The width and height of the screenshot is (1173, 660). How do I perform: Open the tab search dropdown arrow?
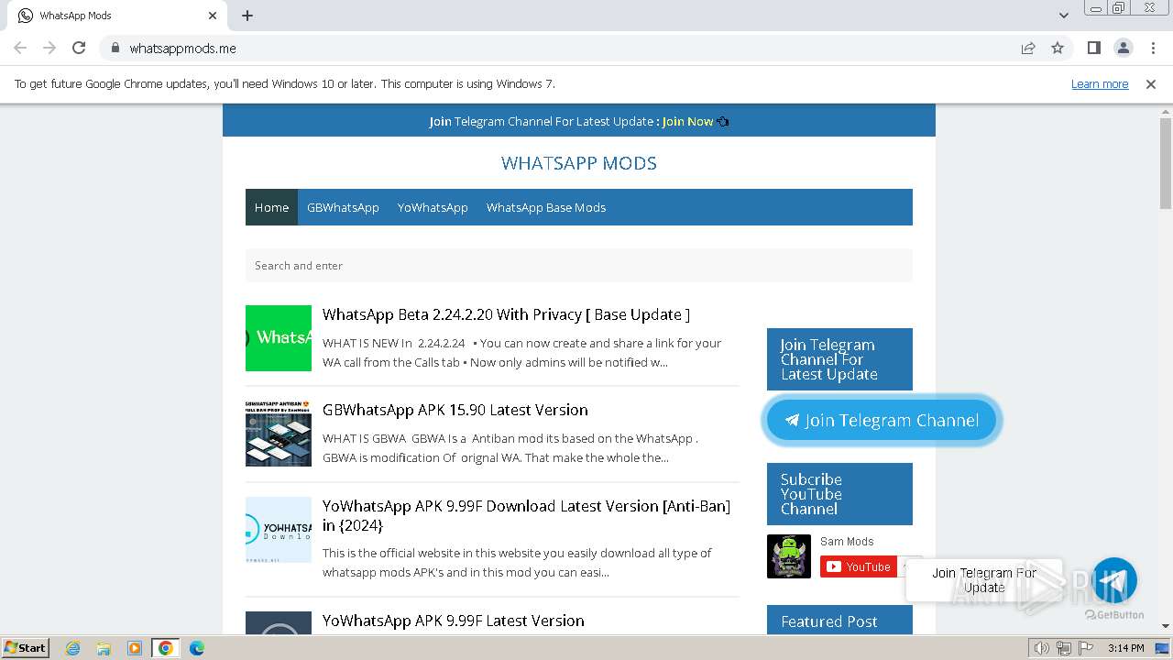point(1063,16)
